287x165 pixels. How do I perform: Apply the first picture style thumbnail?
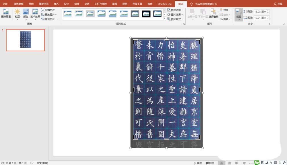(68, 14)
